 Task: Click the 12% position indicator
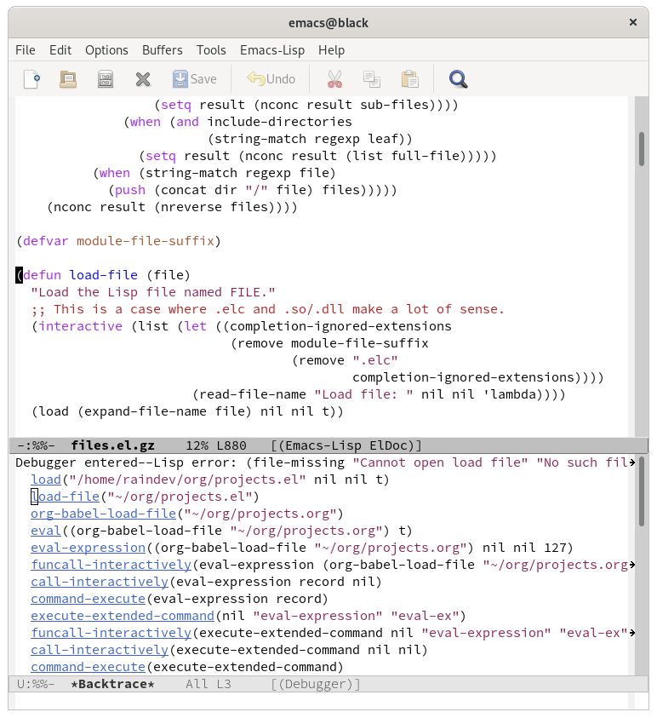[x=197, y=445]
